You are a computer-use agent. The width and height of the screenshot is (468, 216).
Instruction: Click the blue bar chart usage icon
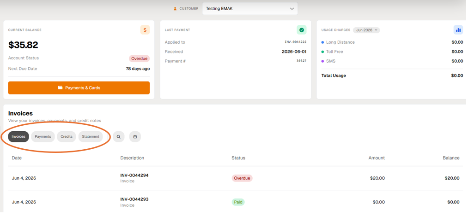458,30
